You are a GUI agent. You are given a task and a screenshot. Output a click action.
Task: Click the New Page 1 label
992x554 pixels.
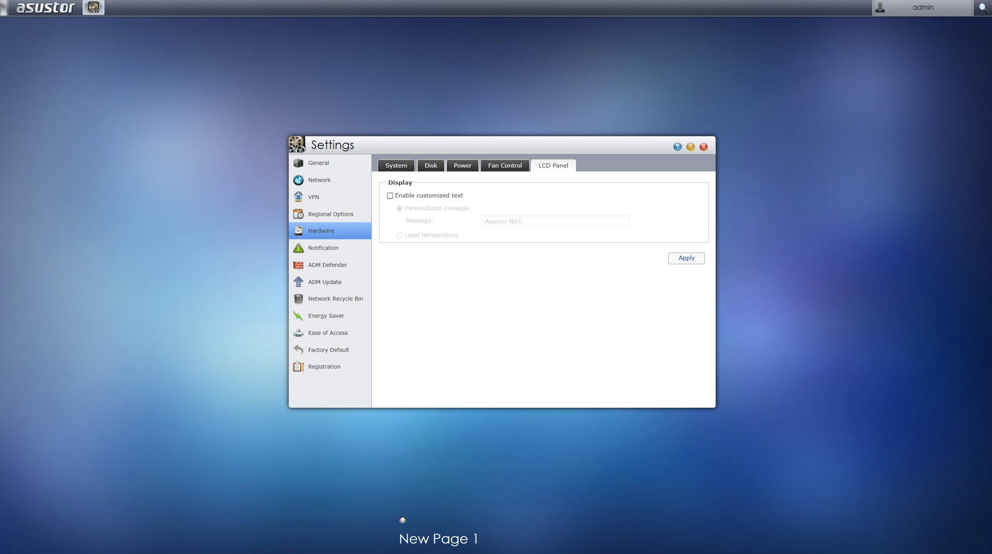pos(438,539)
